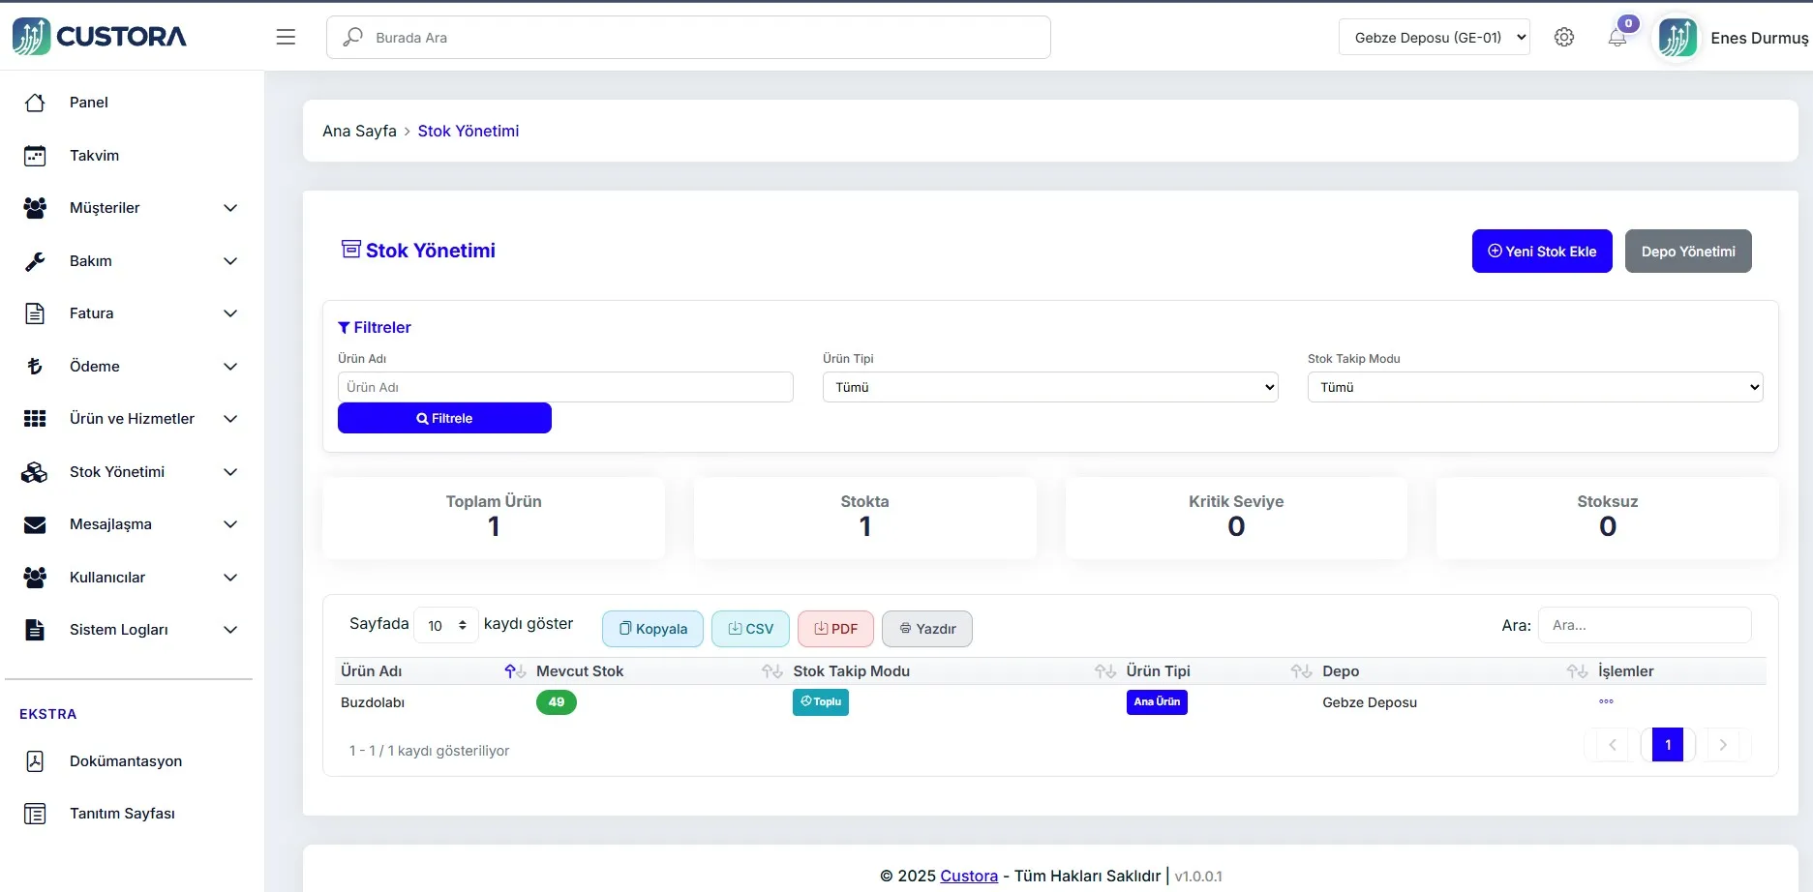Open the Stok Takip Modu filter dropdown
Screen dimensions: 1813x892
point(1534,387)
